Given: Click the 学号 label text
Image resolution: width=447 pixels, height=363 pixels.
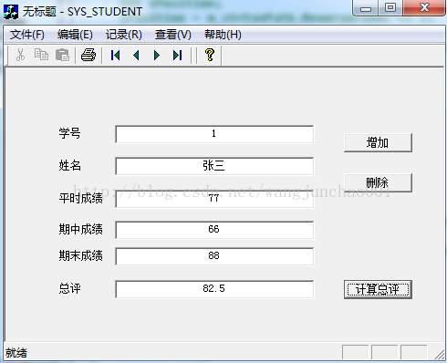Looking at the screenshot, I should click(x=69, y=133).
